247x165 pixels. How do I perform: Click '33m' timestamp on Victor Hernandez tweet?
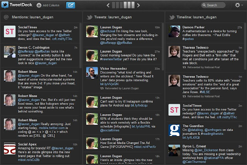click(157, 69)
